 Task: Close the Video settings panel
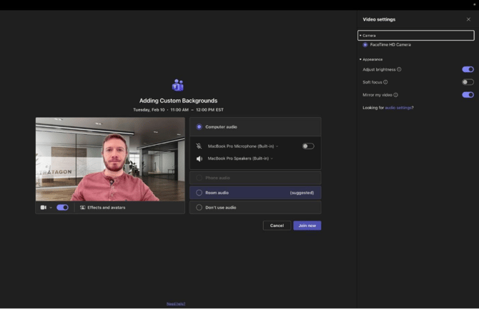click(x=468, y=19)
